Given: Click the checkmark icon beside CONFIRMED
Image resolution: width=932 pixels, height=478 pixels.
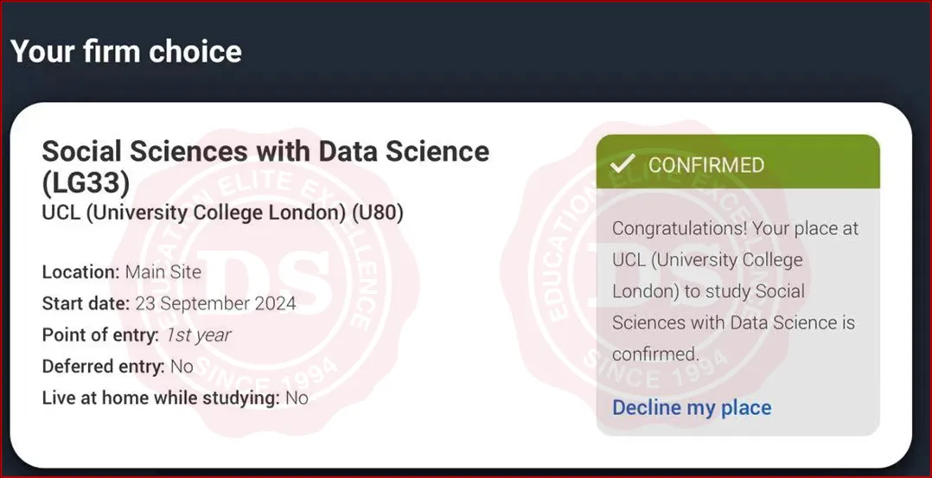Looking at the screenshot, I should click(x=622, y=163).
